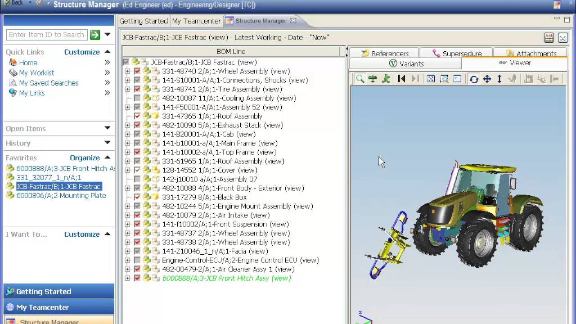Toggle the 128-14552 Cover checkbox
The width and height of the screenshot is (576, 324).
point(137,170)
